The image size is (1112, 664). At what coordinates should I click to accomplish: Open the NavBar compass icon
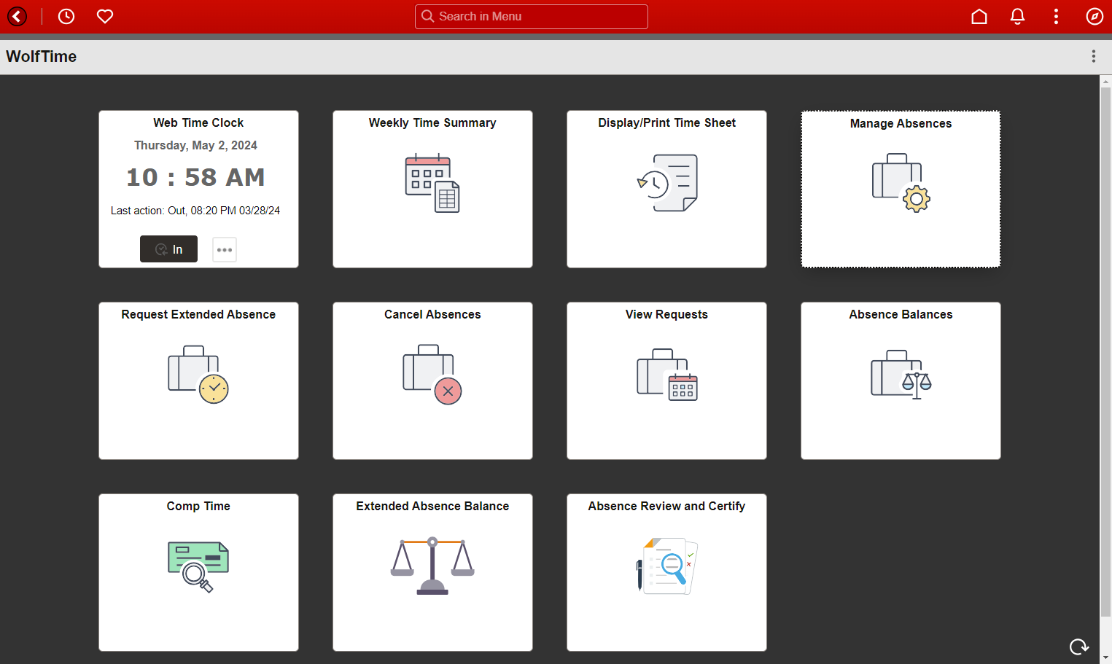click(x=1094, y=16)
